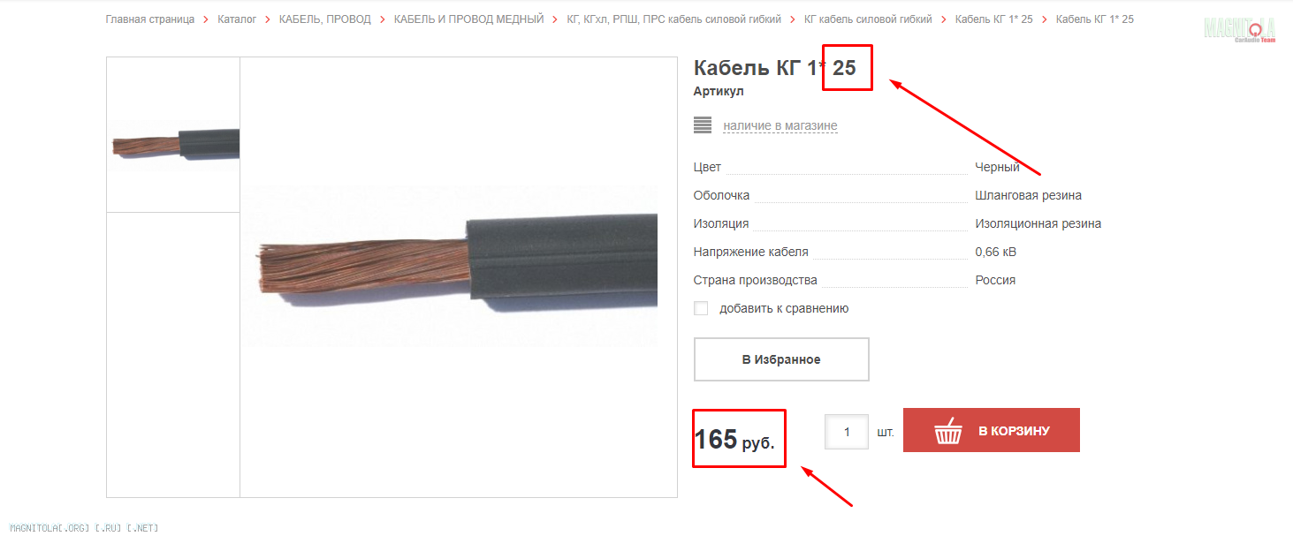Click the list icon beside store availability

(703, 125)
